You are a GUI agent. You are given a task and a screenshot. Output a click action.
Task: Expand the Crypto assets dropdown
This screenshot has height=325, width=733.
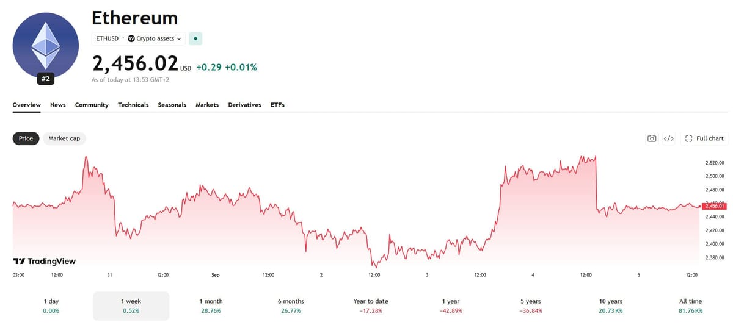[x=155, y=38]
